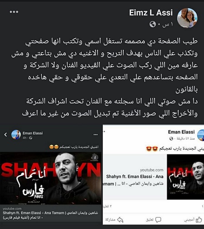204x229 pixels.
Task: Open the large Shahyn Ana Tamam video thumbnail
Action: 51,178
